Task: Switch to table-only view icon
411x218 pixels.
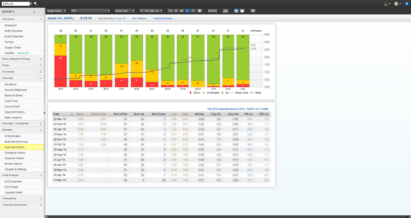Action: 242,11
